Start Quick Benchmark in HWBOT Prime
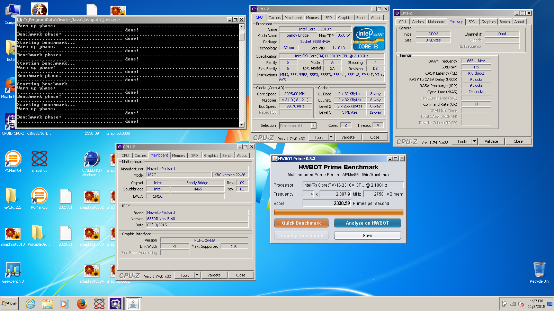 [301, 223]
